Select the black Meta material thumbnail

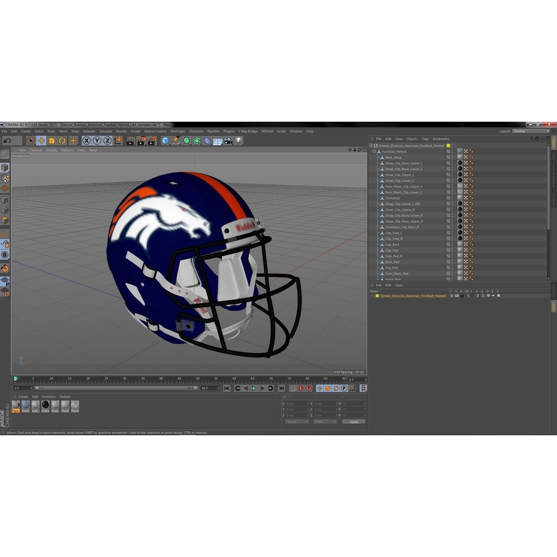tap(45, 406)
